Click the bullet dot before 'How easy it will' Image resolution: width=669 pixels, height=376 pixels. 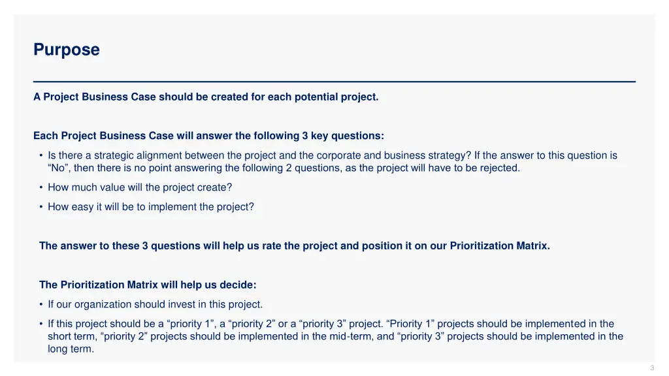click(41, 207)
